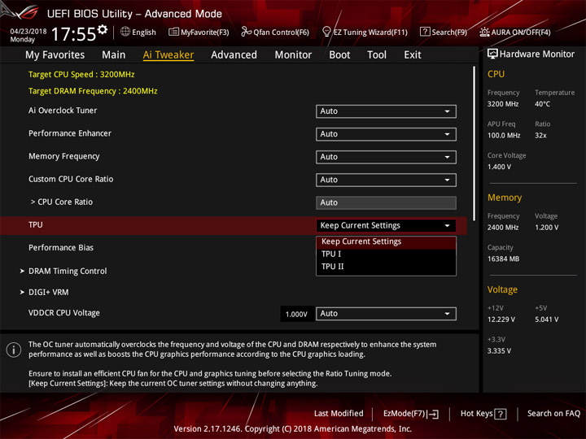Click the Memory section heading
Screen dimensions: 586x439
pyautogui.click(x=505, y=198)
